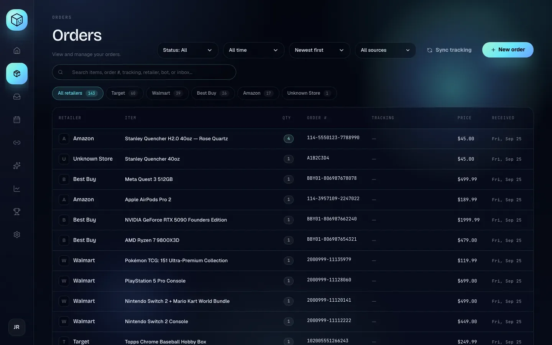Viewport: 552px width, 345px height.
Task: Open the sparkles sidebar icon
Action: coord(17,166)
